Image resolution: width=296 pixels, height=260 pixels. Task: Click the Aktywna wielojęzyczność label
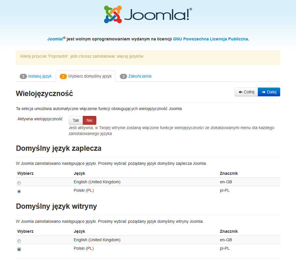[40, 119]
